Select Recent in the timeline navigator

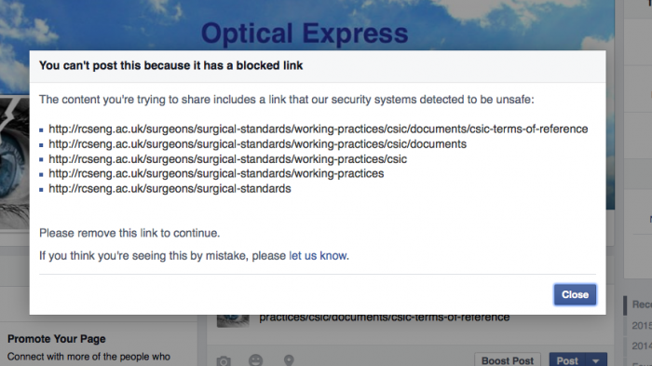[x=642, y=305]
